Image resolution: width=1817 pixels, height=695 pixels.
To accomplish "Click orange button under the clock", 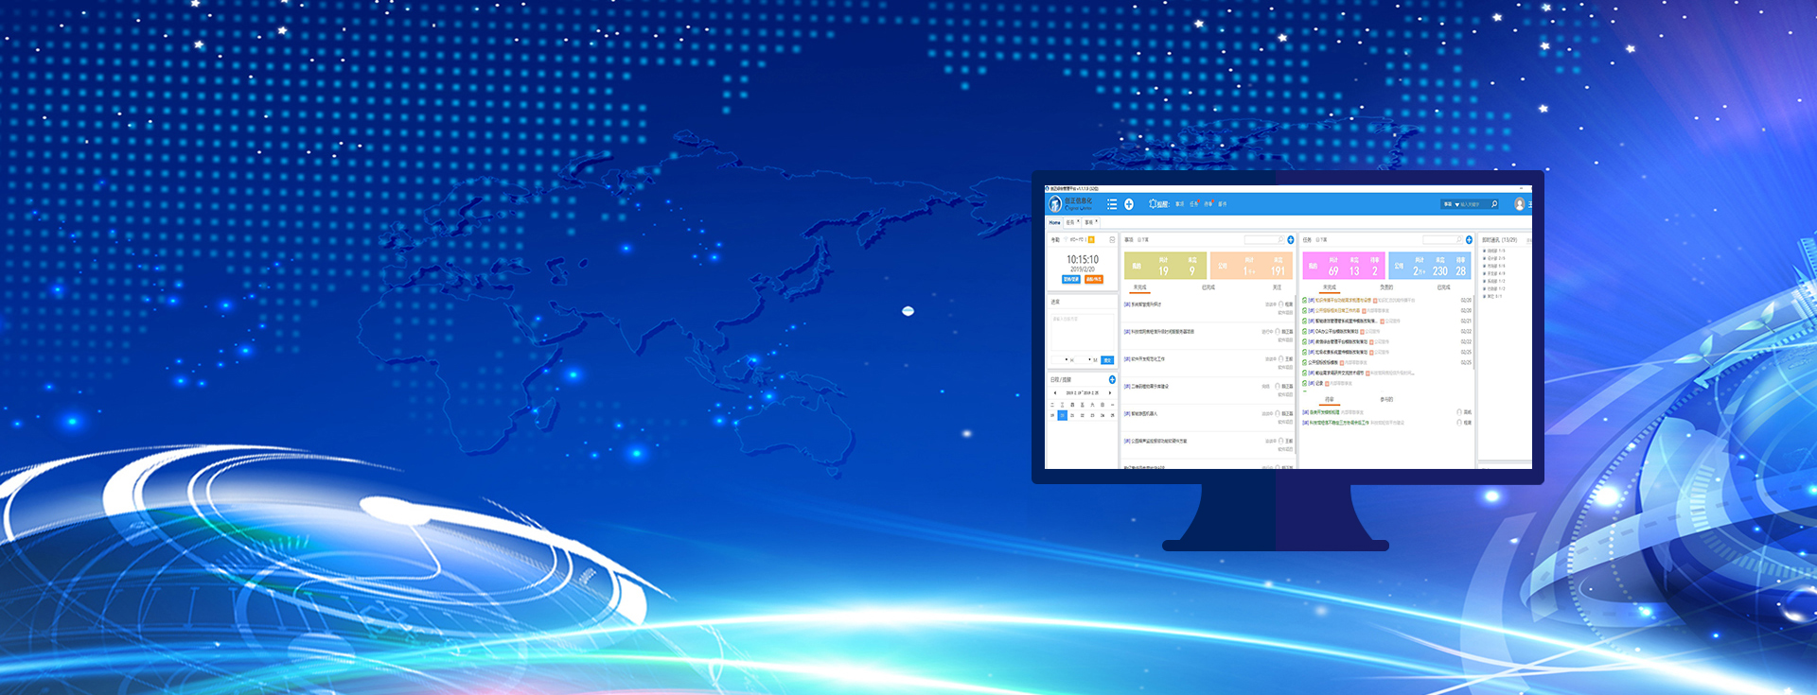I will pos(1094,280).
